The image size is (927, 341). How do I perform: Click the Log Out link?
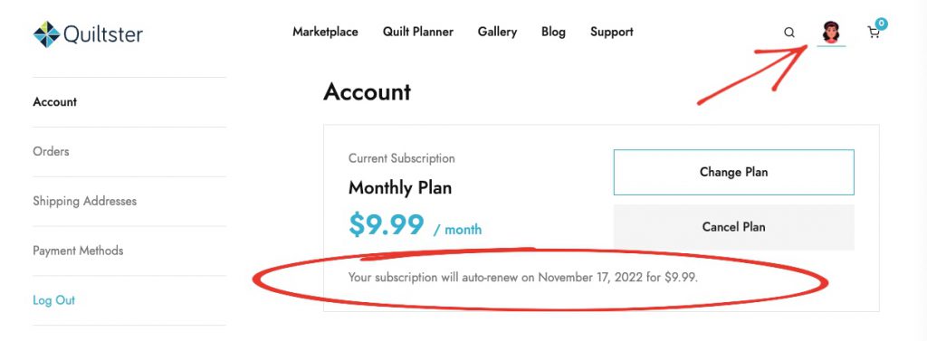[53, 300]
